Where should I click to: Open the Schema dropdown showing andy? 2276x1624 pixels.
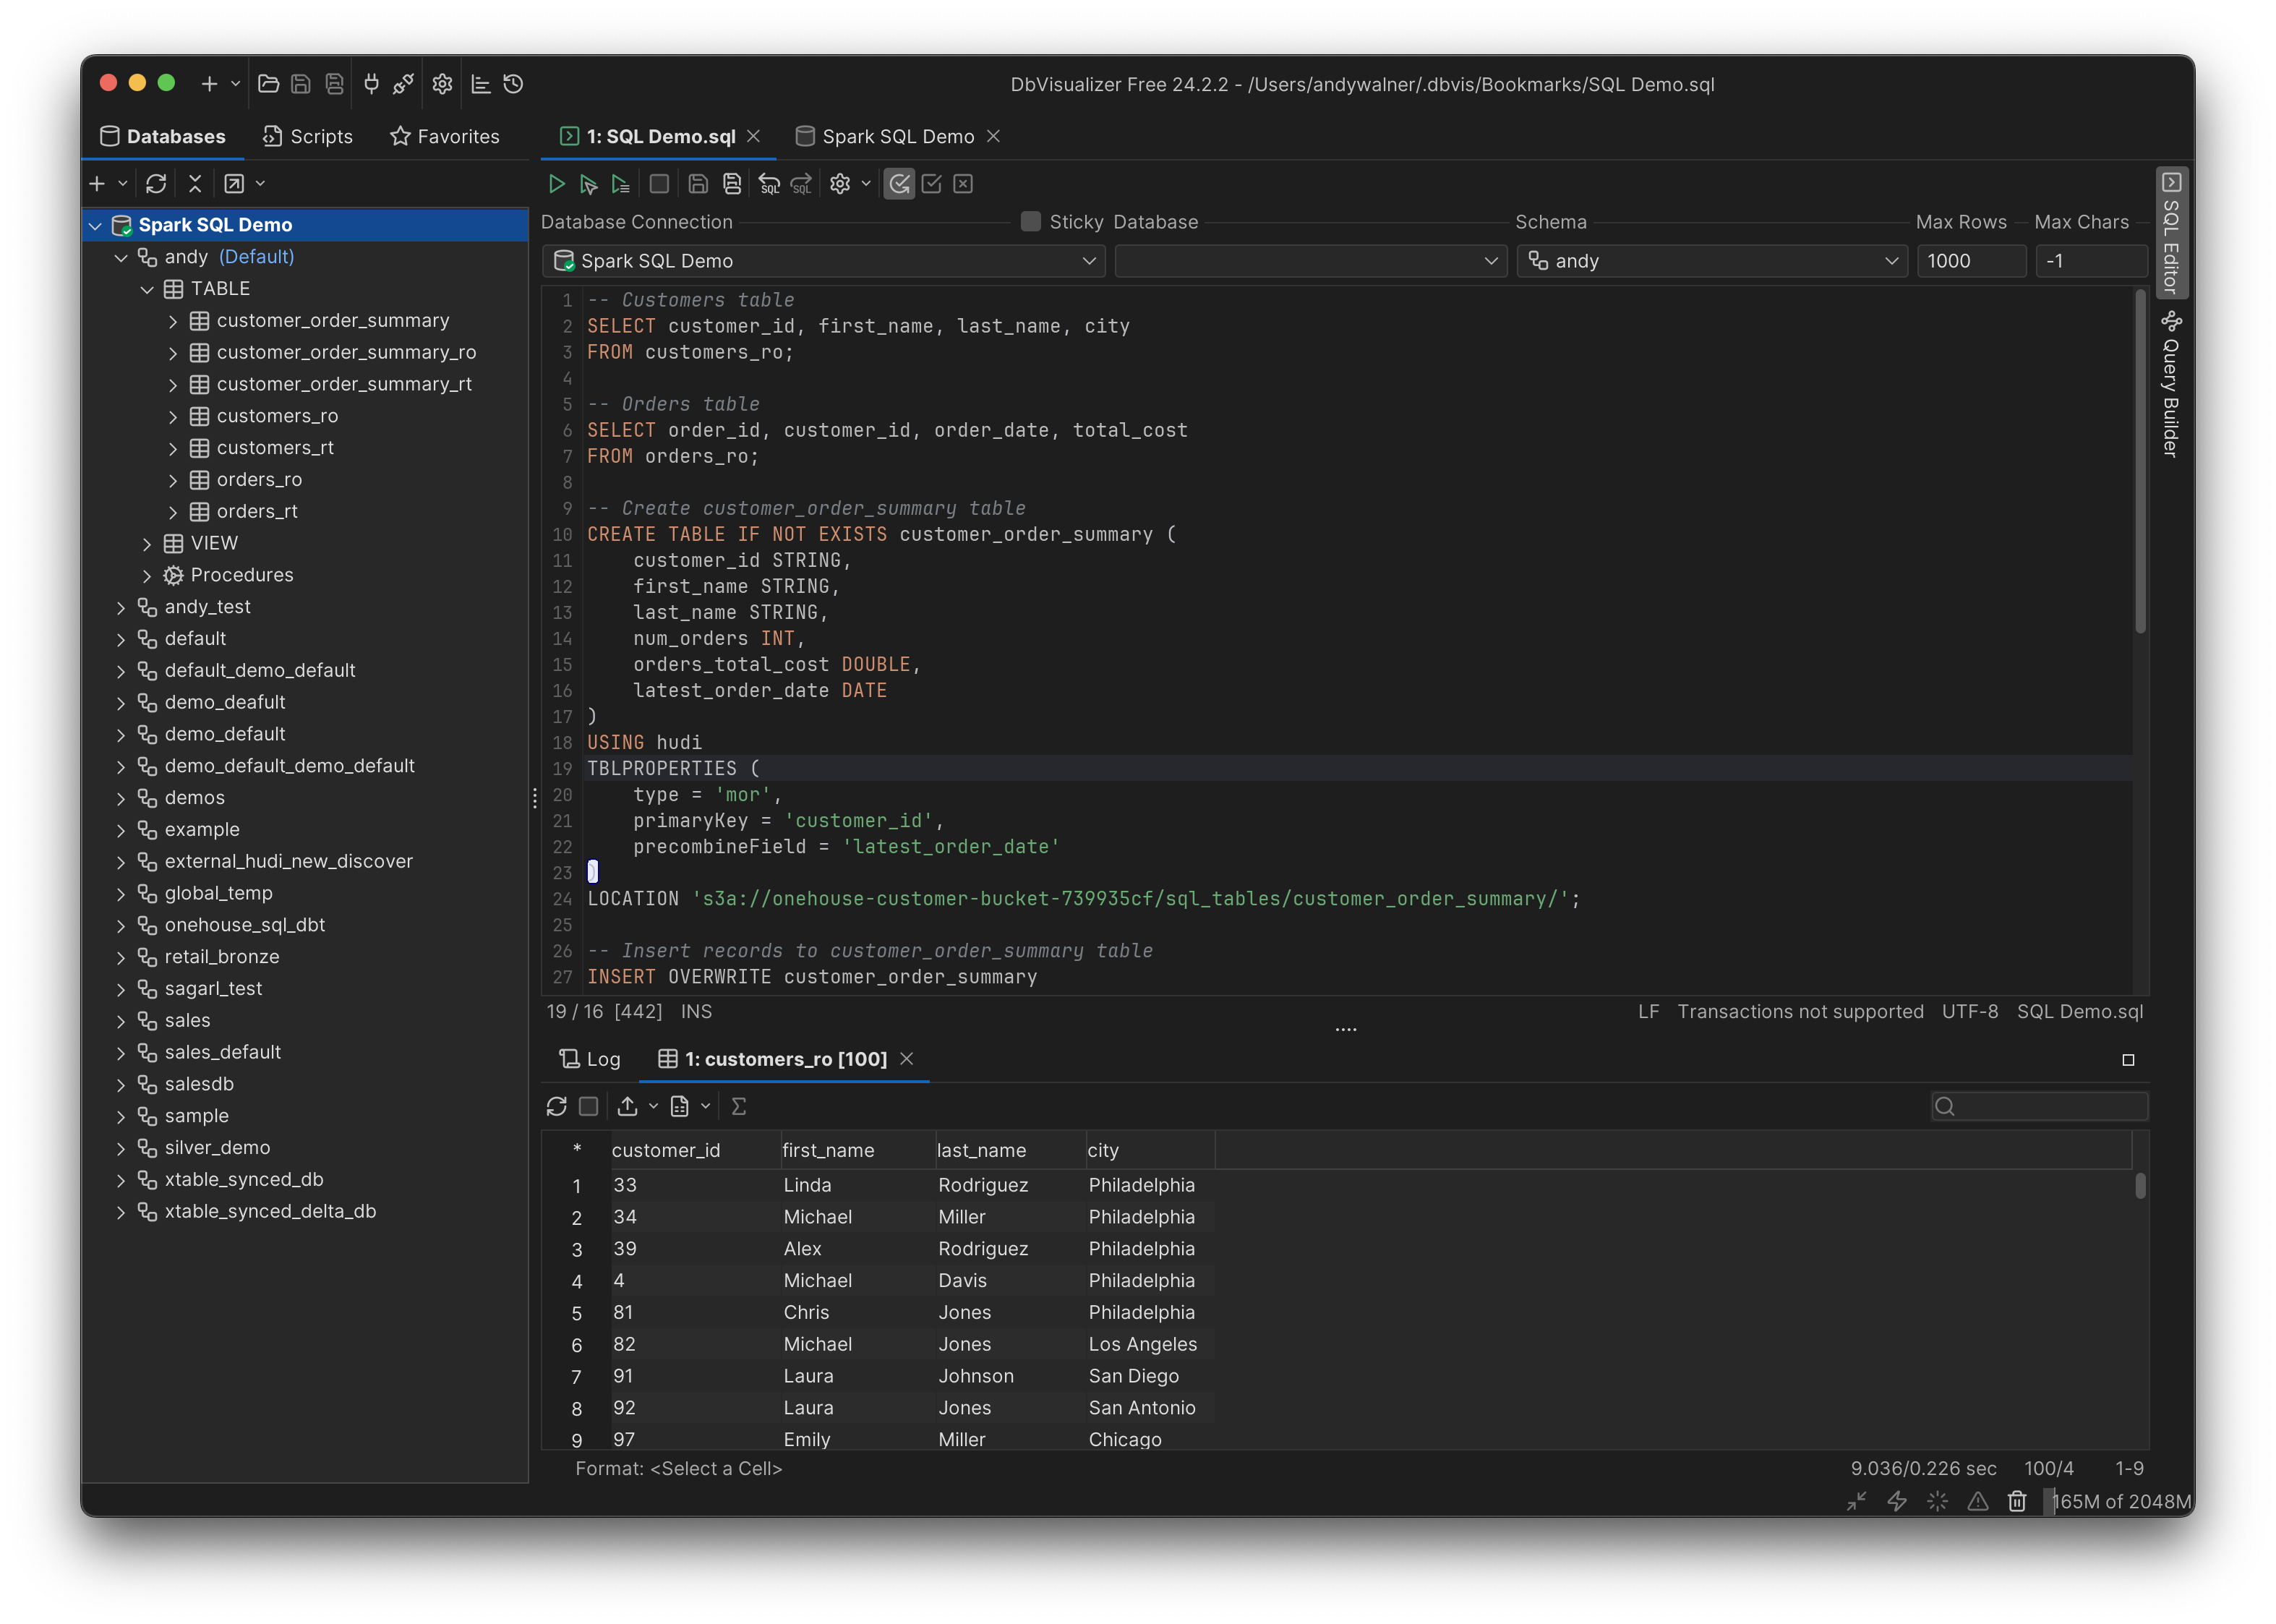tap(1711, 261)
